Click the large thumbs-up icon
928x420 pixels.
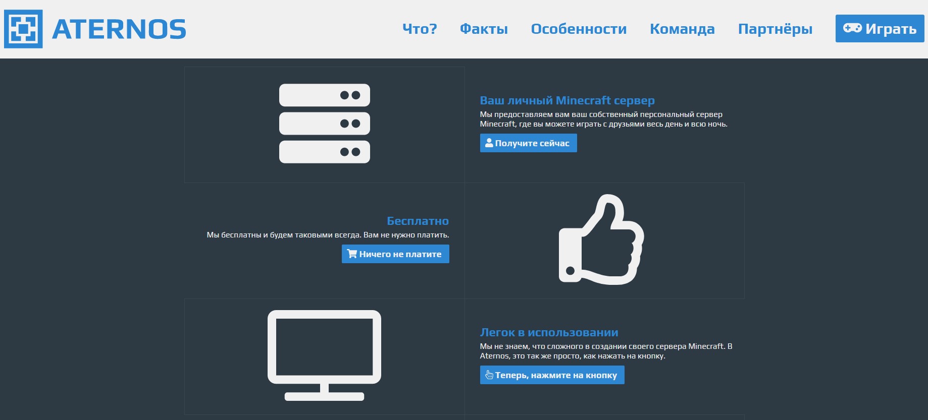point(601,240)
